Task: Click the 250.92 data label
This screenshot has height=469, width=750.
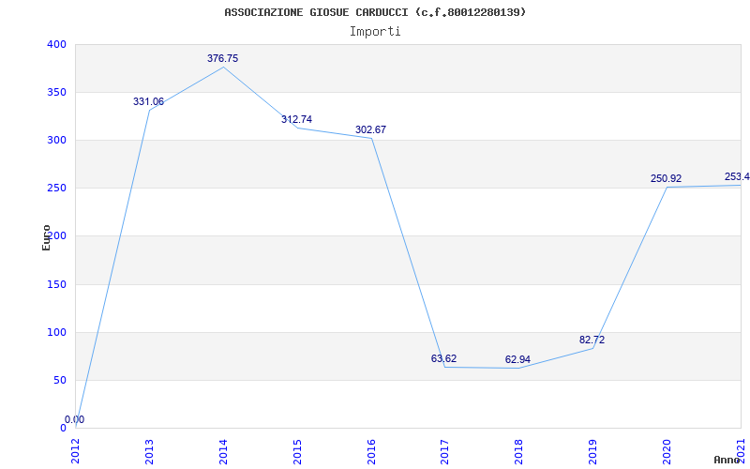Action: point(666,178)
